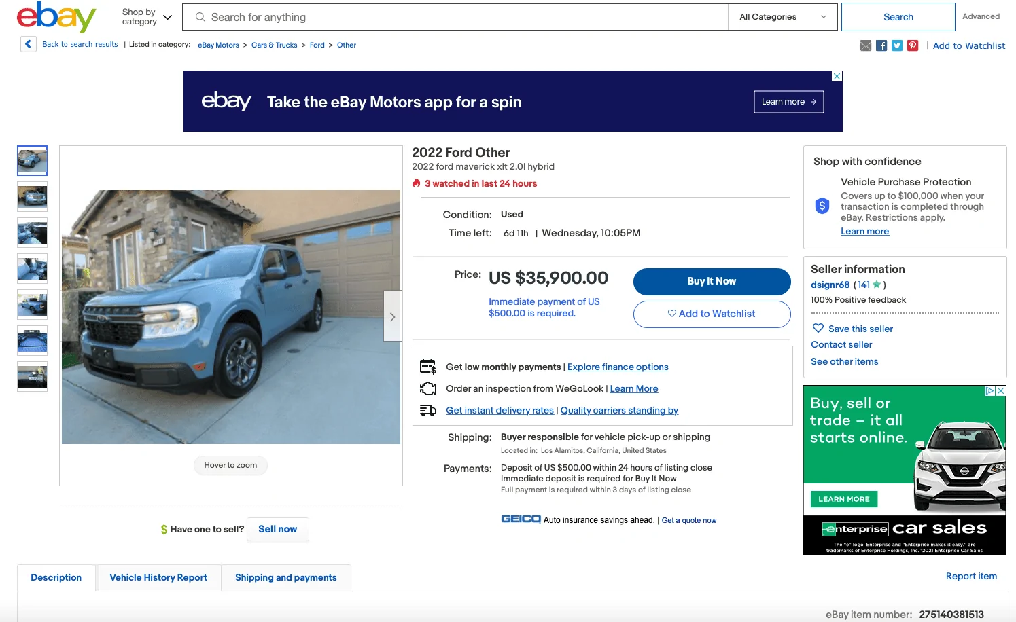Select the fourth vehicle thumbnail

(x=32, y=269)
